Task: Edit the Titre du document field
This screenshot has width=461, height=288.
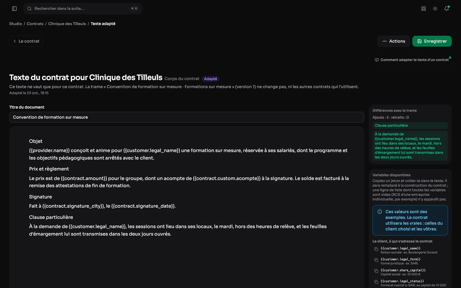Action: pos(187,117)
